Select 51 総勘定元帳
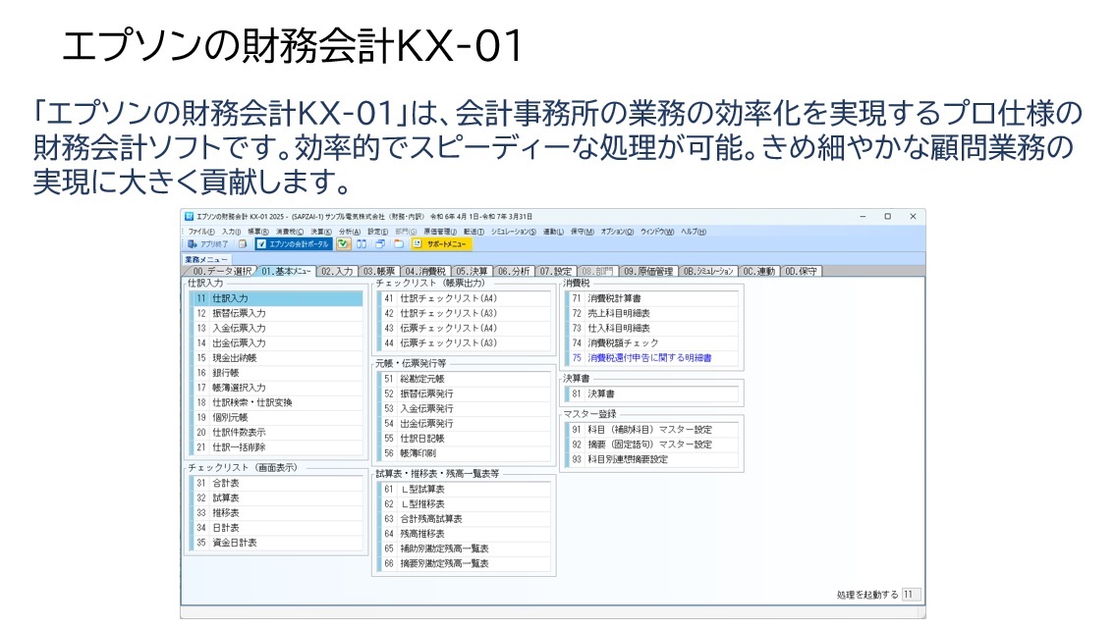 [465, 380]
